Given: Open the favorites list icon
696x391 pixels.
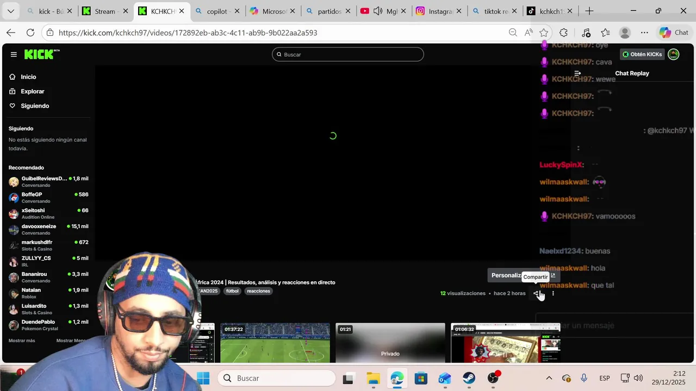Looking at the screenshot, I should (x=605, y=33).
